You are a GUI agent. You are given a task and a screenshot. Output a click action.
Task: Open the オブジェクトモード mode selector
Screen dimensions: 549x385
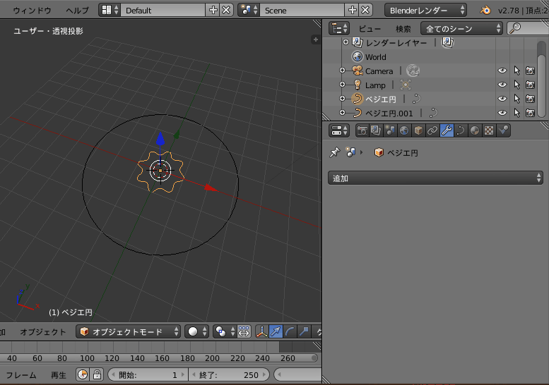(x=128, y=331)
